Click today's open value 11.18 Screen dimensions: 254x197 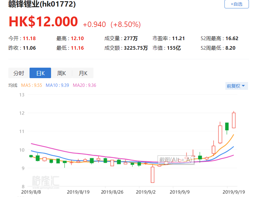29,38
